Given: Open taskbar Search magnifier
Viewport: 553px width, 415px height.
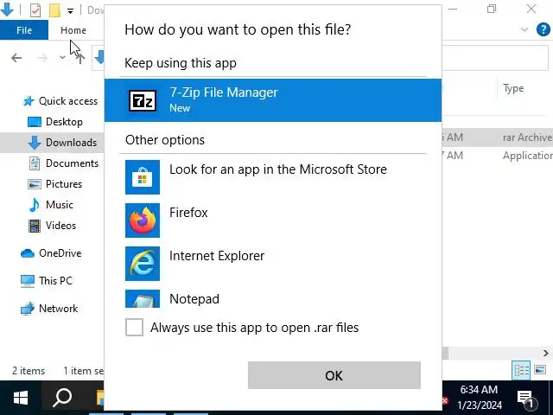Looking at the screenshot, I should point(62,398).
